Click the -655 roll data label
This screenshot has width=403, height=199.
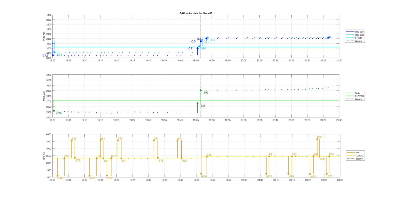(x=269, y=177)
